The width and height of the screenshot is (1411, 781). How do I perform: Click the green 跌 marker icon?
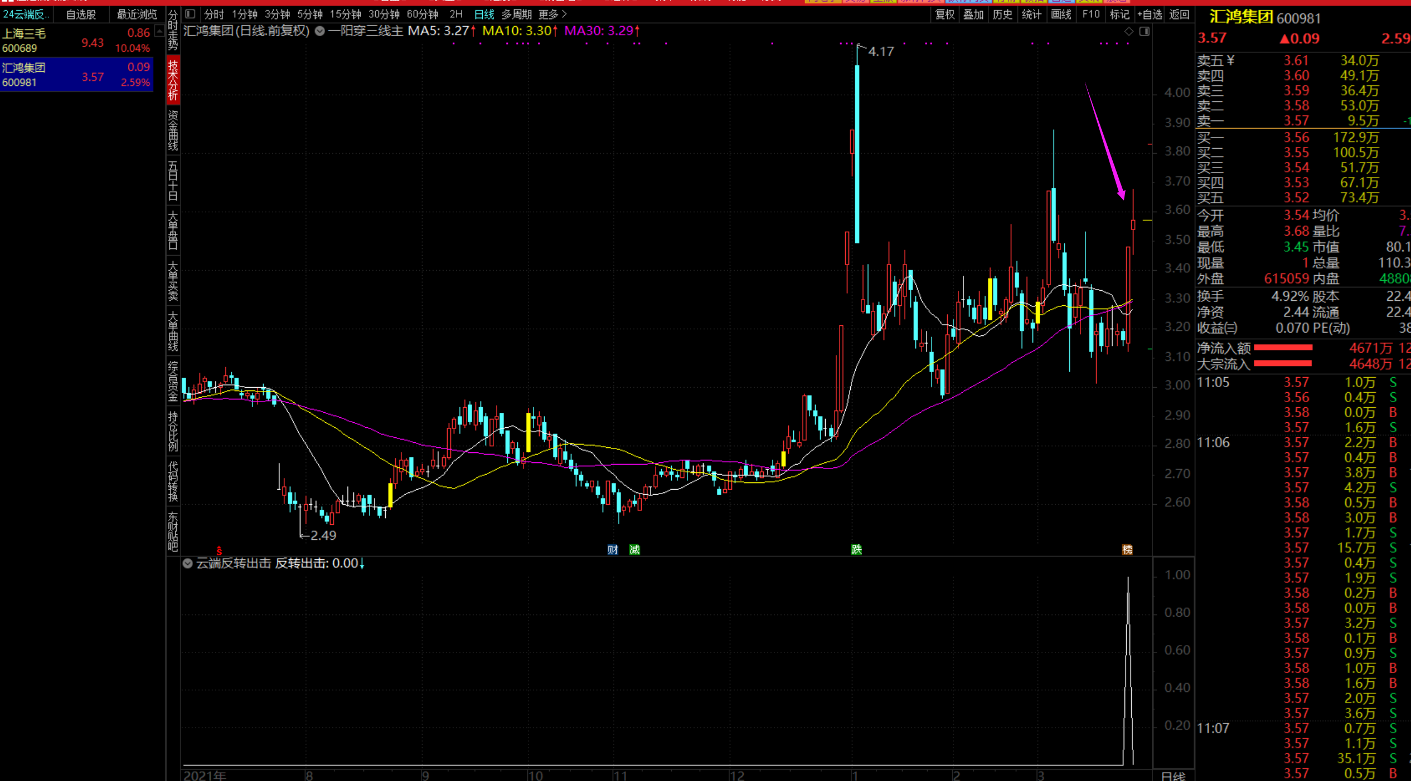[856, 550]
